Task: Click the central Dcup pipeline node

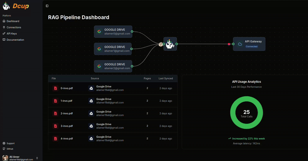Action: pyautogui.click(x=170, y=44)
